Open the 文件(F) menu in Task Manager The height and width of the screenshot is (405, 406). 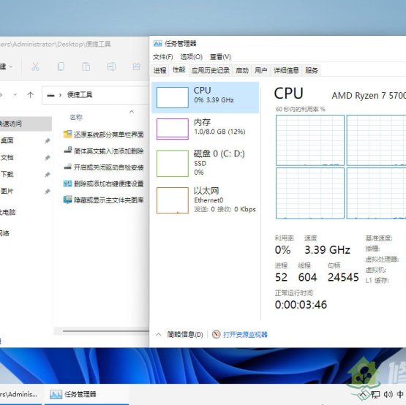(x=163, y=57)
